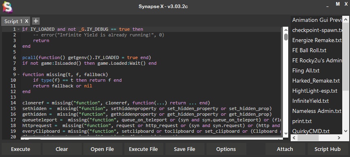Click the Execute File button

[143, 149]
